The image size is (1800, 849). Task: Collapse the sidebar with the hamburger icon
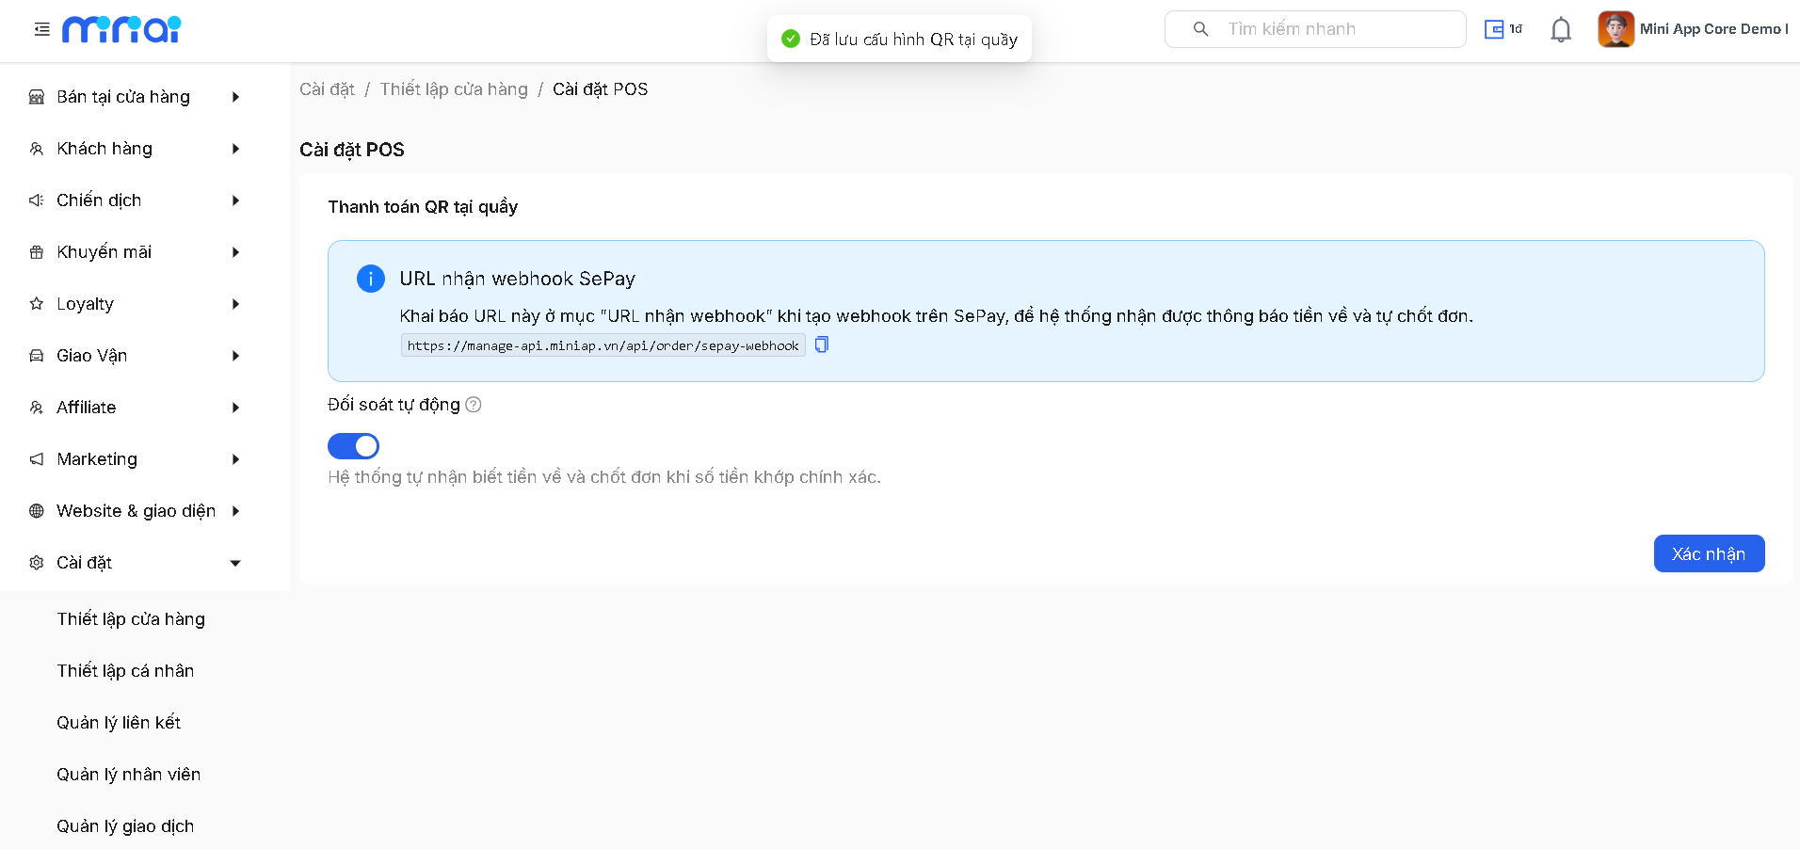tap(41, 29)
